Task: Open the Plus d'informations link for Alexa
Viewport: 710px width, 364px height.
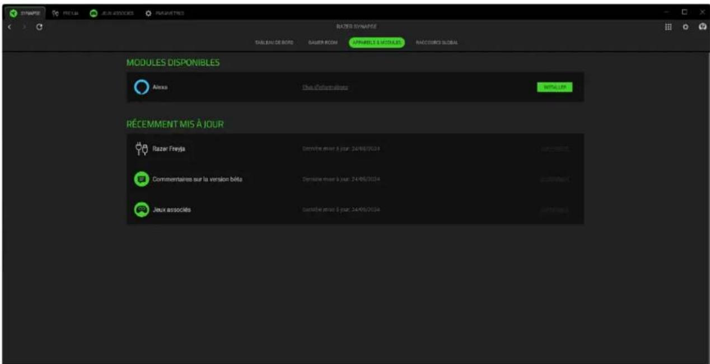Action: click(325, 87)
